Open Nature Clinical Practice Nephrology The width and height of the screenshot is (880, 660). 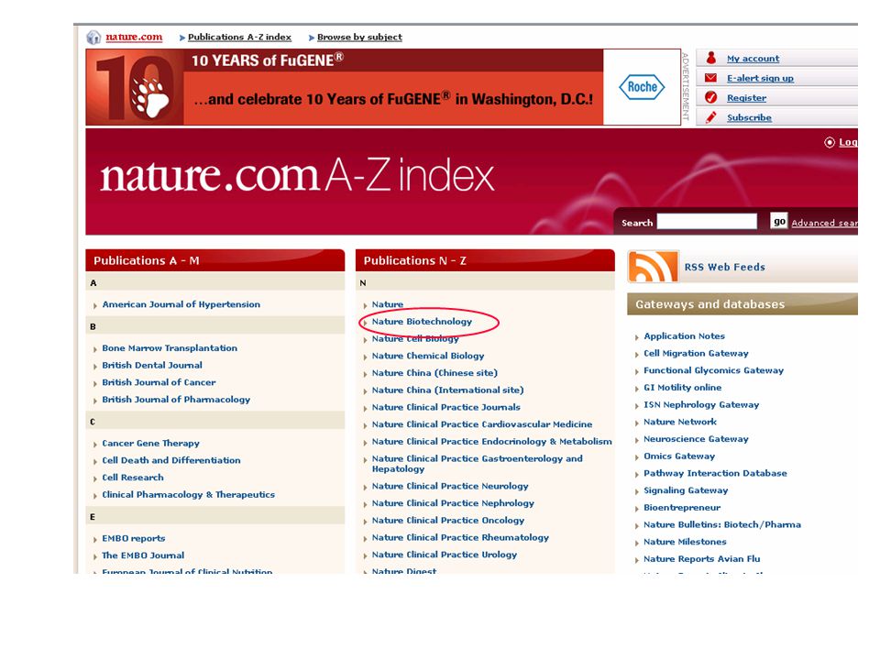point(453,503)
